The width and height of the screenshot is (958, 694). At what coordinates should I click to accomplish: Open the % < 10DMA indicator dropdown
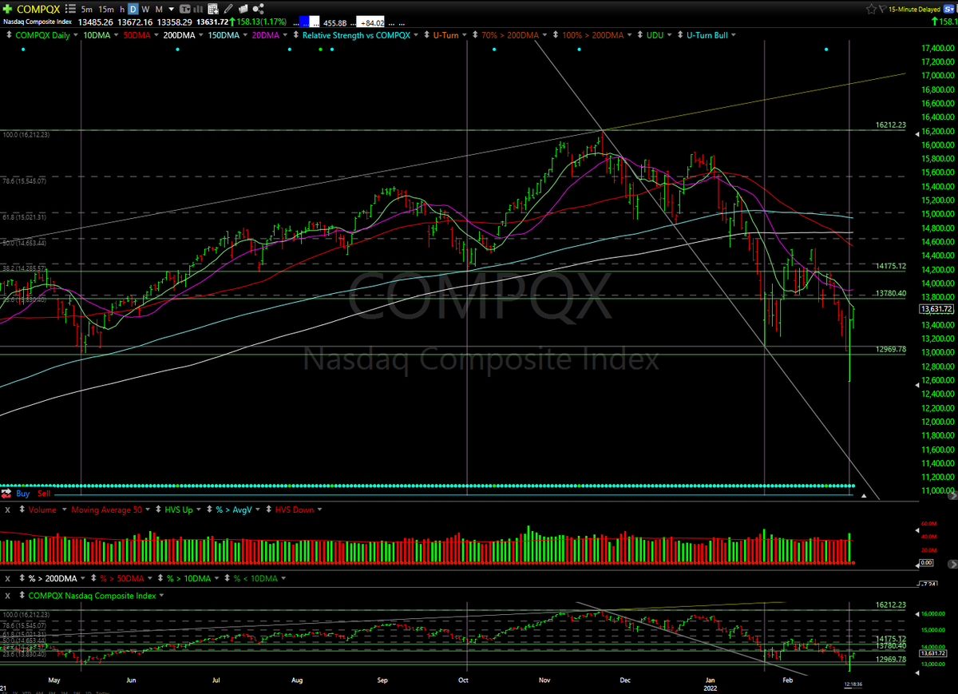283,578
